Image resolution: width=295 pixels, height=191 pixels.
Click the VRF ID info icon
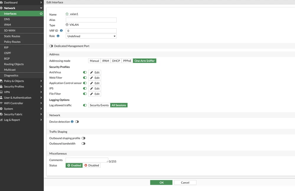pos(61,30)
